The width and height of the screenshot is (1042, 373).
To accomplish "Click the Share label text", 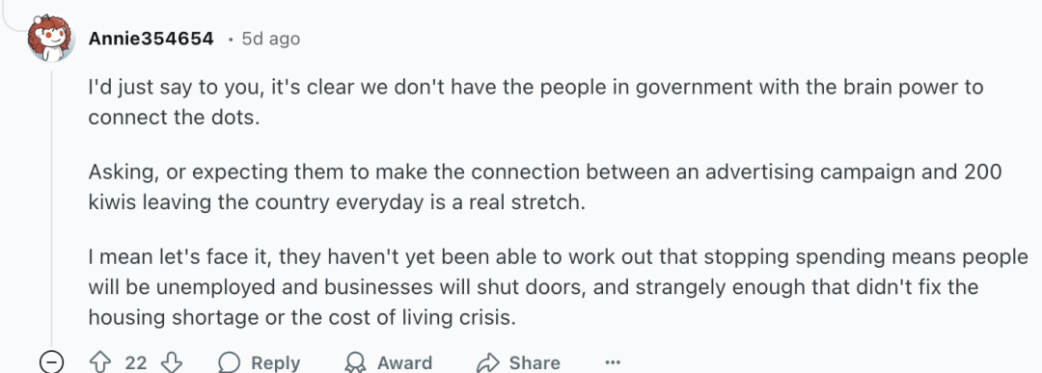I will (x=535, y=363).
